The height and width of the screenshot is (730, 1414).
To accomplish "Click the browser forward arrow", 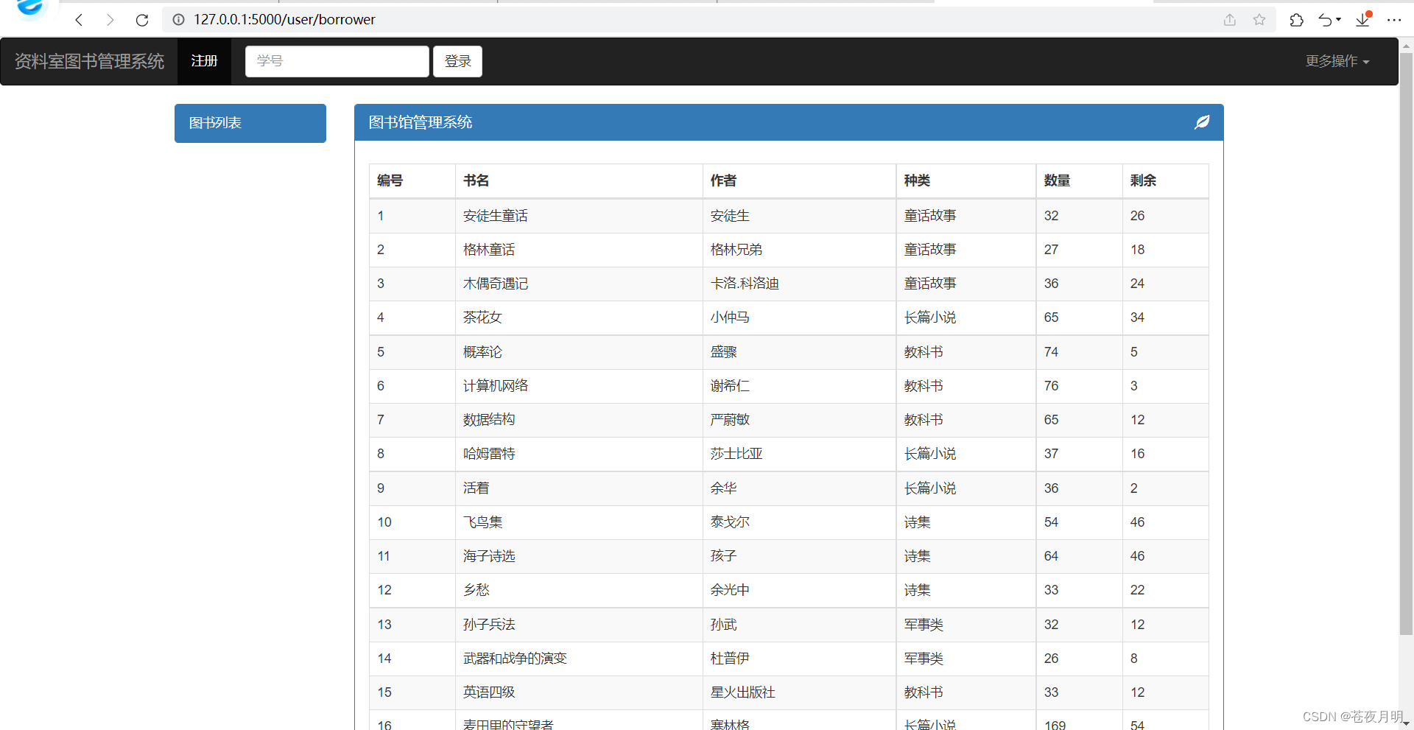I will 110,20.
